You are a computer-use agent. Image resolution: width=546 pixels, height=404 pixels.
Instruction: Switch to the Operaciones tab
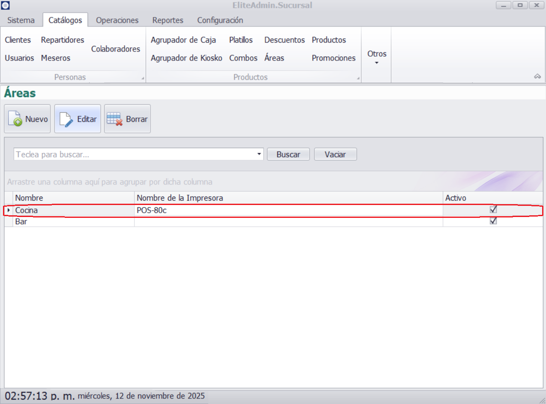(117, 20)
